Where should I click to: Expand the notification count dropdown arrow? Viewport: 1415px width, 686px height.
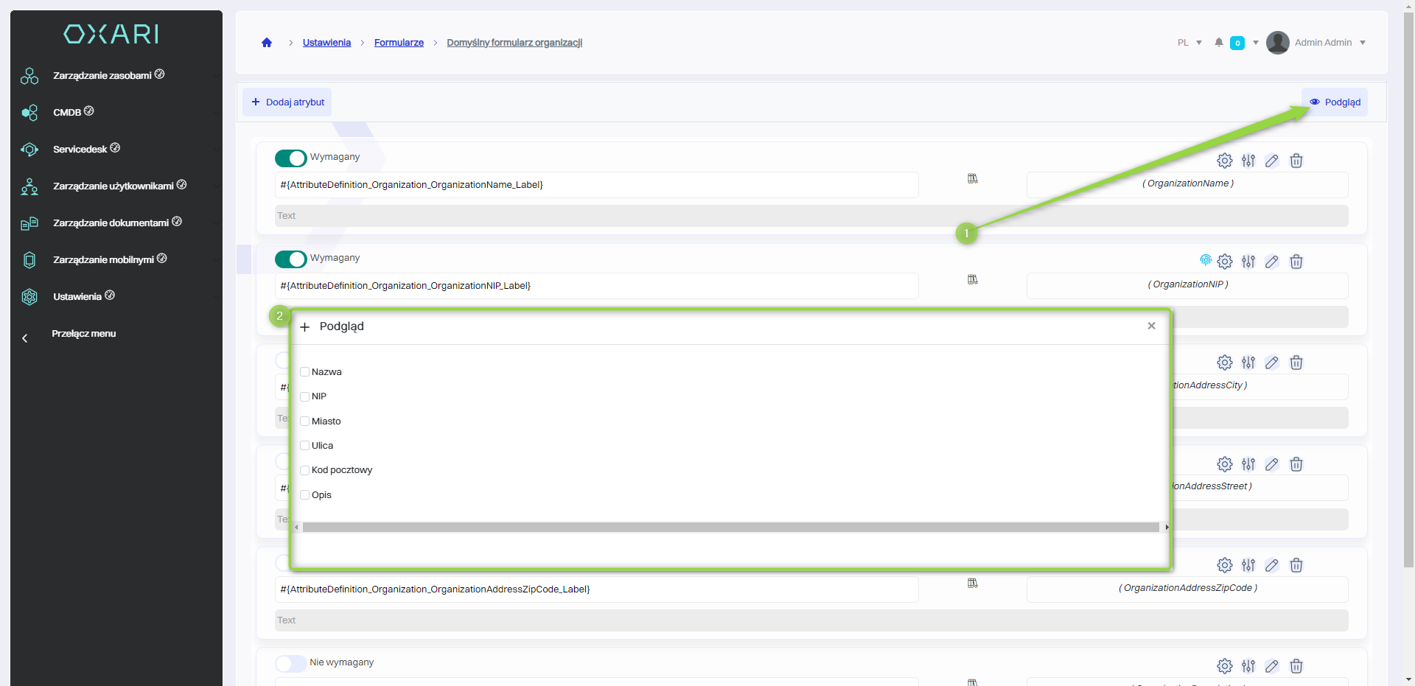point(1256,43)
